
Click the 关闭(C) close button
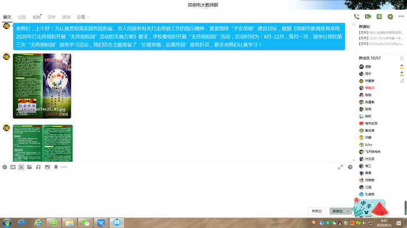(317, 211)
